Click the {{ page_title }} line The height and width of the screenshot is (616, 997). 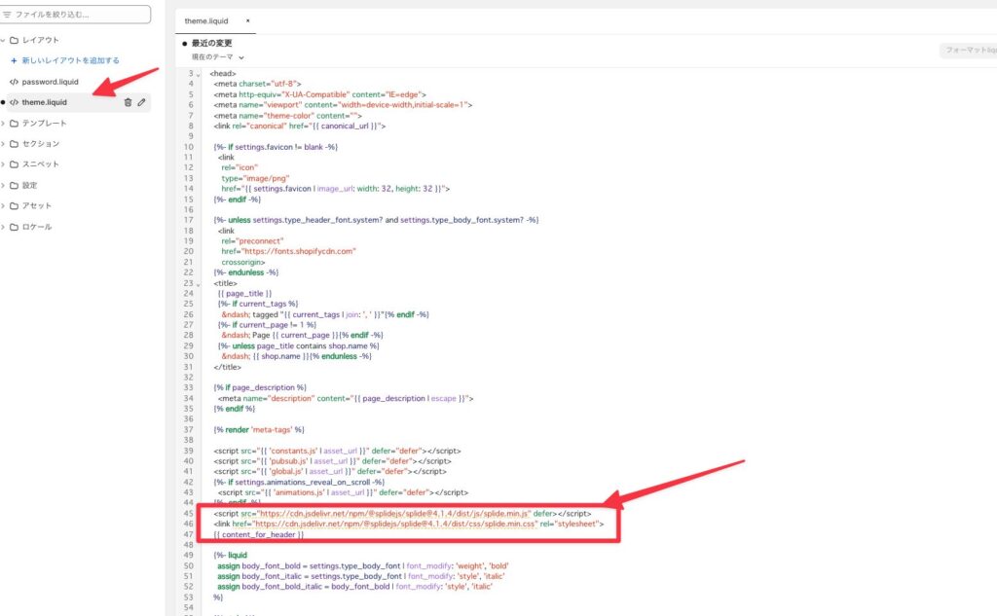[244, 294]
